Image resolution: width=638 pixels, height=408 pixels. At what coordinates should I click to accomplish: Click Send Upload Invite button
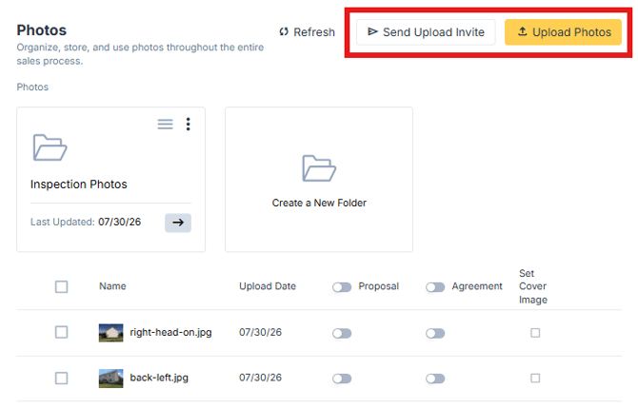point(426,32)
